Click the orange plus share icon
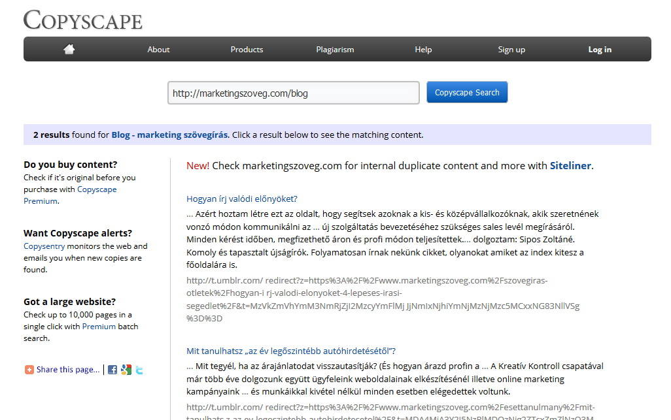671x420 pixels. point(29,370)
